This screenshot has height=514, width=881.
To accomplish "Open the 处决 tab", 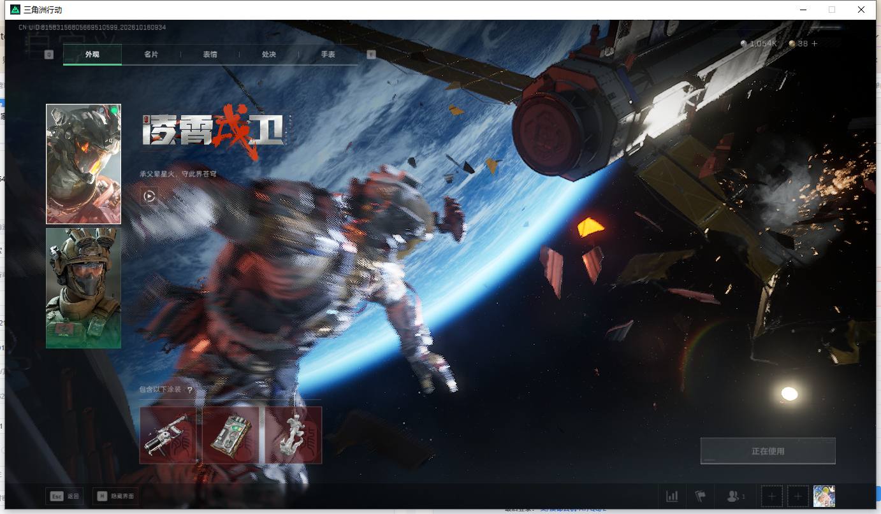I will pyautogui.click(x=269, y=55).
